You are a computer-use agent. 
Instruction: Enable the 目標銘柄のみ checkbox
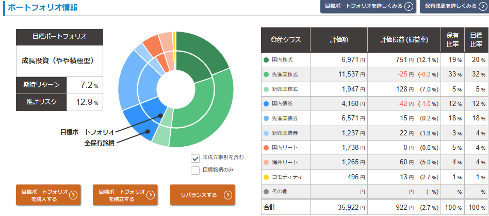[195, 170]
